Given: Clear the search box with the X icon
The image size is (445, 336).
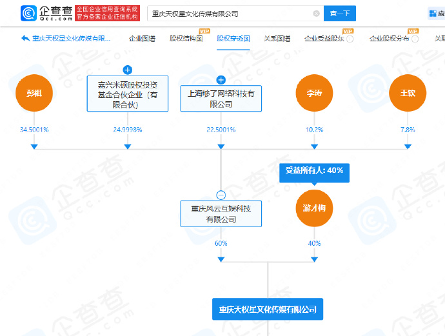Looking at the screenshot, I should (316, 14).
